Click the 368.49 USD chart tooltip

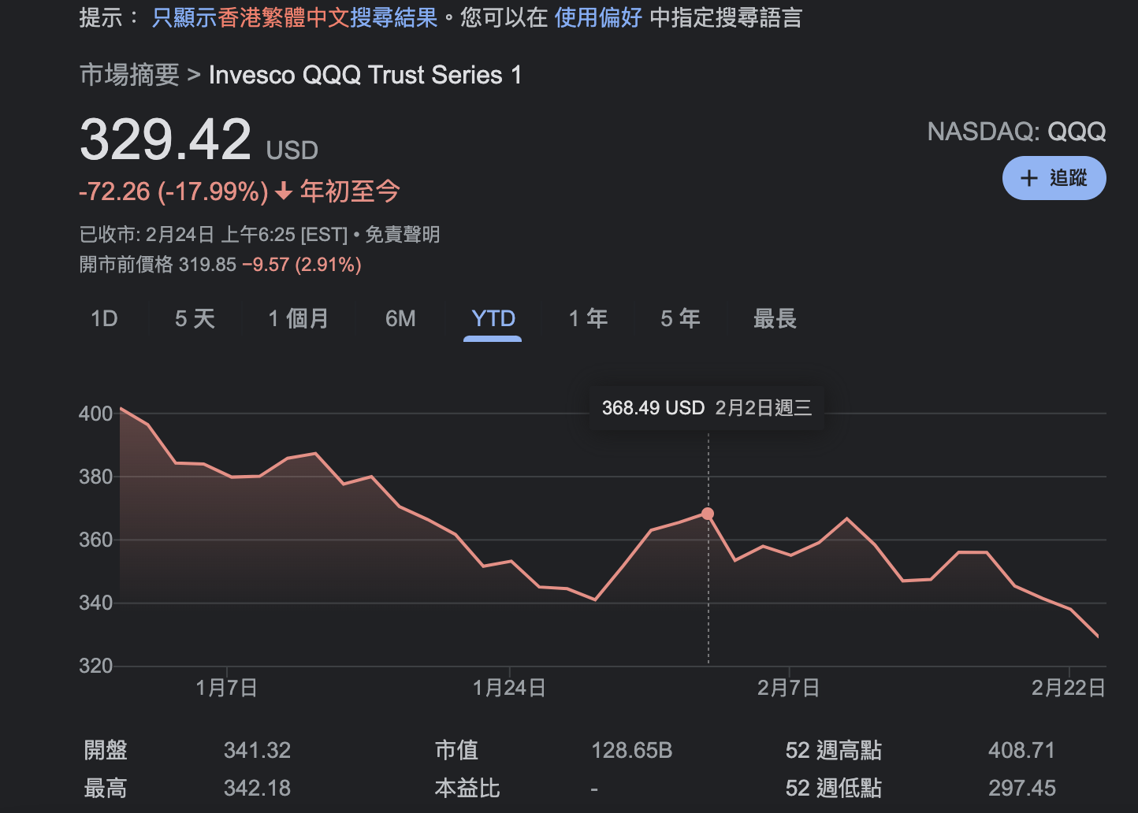707,407
